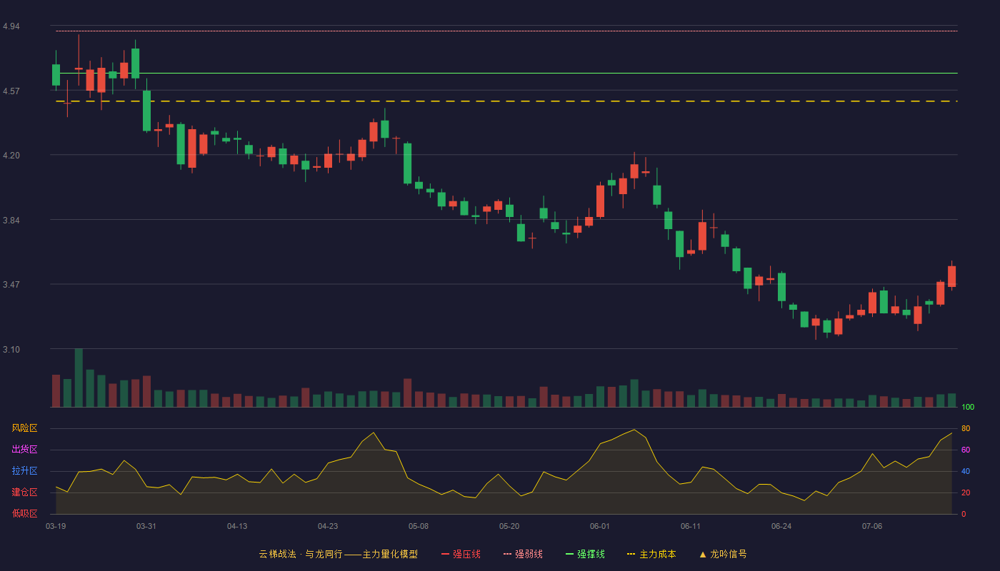Click the 3.47 price axis label
Screen dimensions: 1000x571
(x=11, y=285)
